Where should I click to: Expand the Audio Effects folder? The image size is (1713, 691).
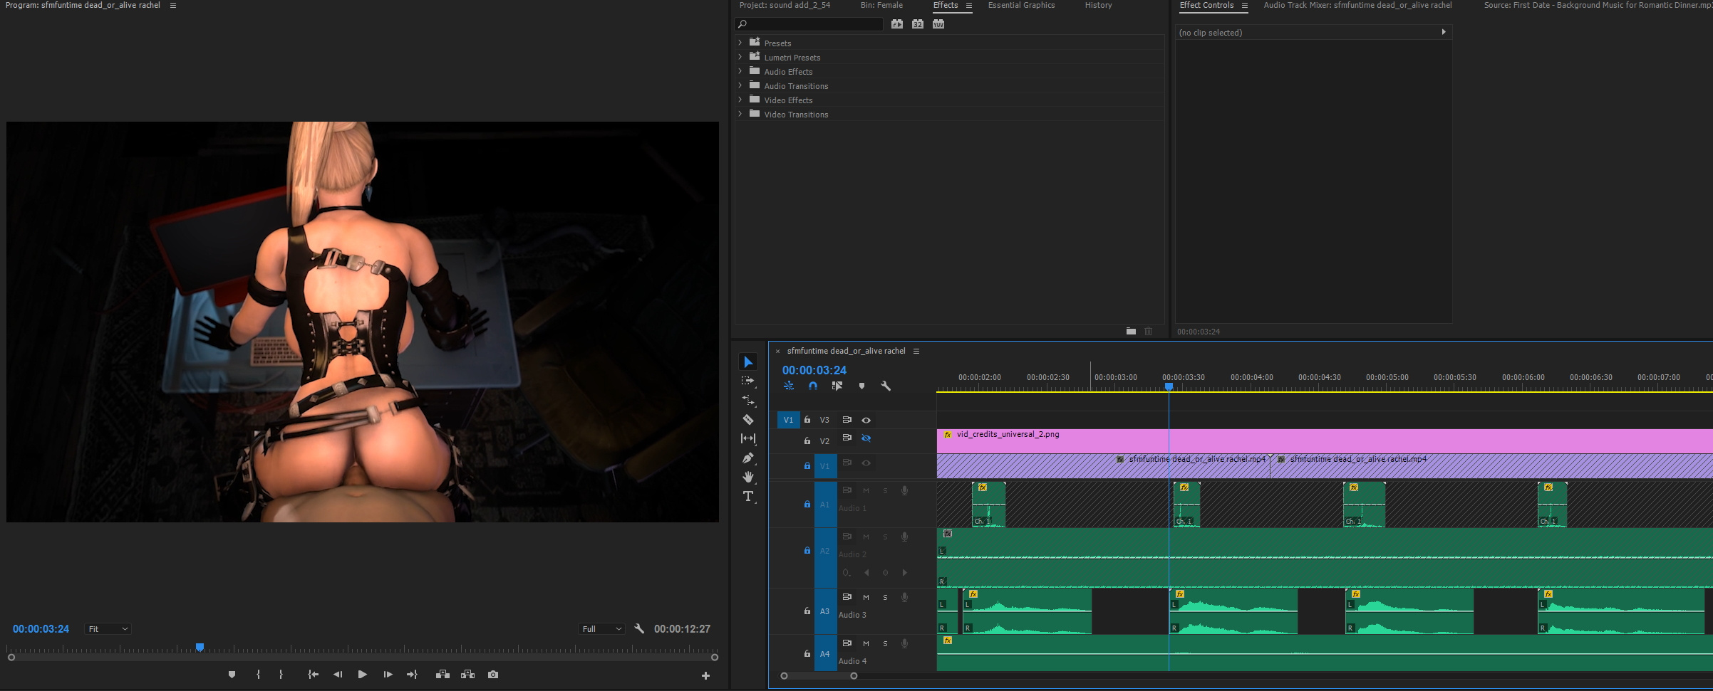tap(740, 71)
